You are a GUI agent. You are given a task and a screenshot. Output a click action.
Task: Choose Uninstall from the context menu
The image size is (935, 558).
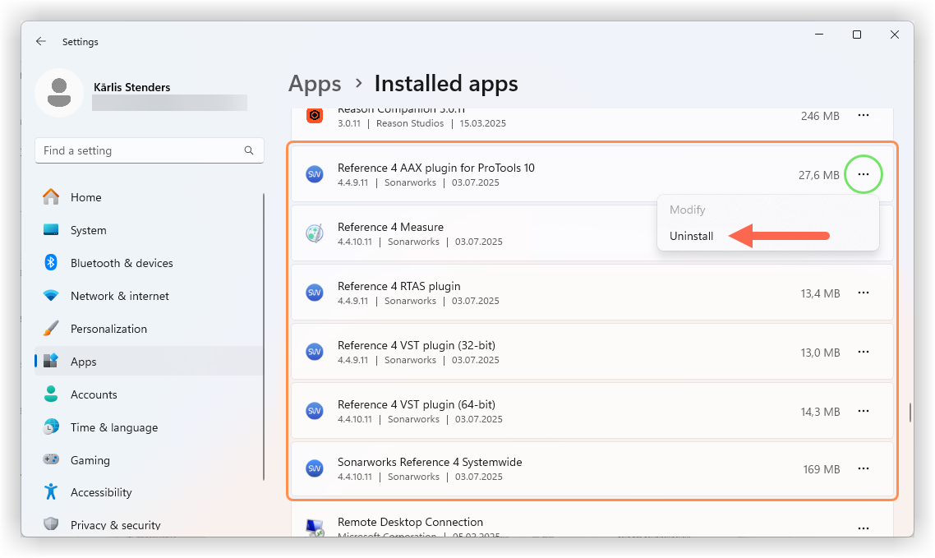click(x=691, y=236)
